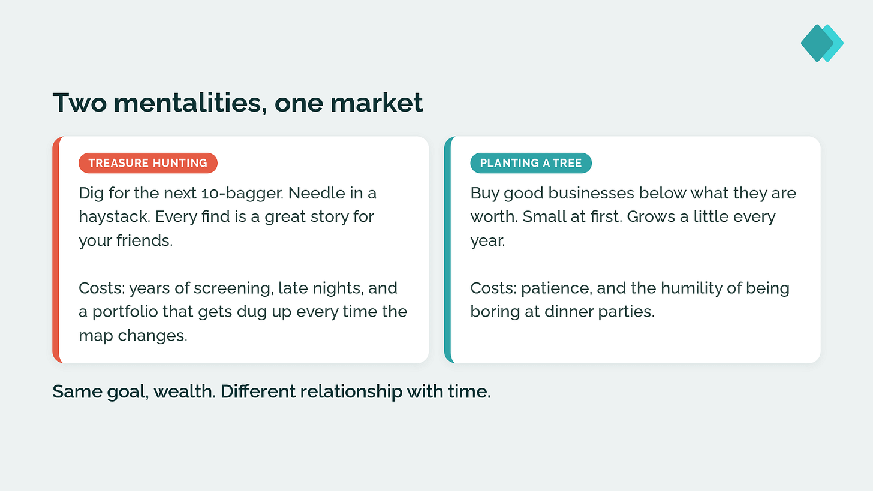
Task: Click the Treasure Hunting white card
Action: [x=240, y=249]
